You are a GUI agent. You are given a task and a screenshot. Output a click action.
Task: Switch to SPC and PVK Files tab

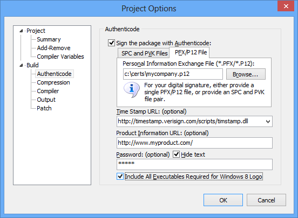tap(144, 53)
